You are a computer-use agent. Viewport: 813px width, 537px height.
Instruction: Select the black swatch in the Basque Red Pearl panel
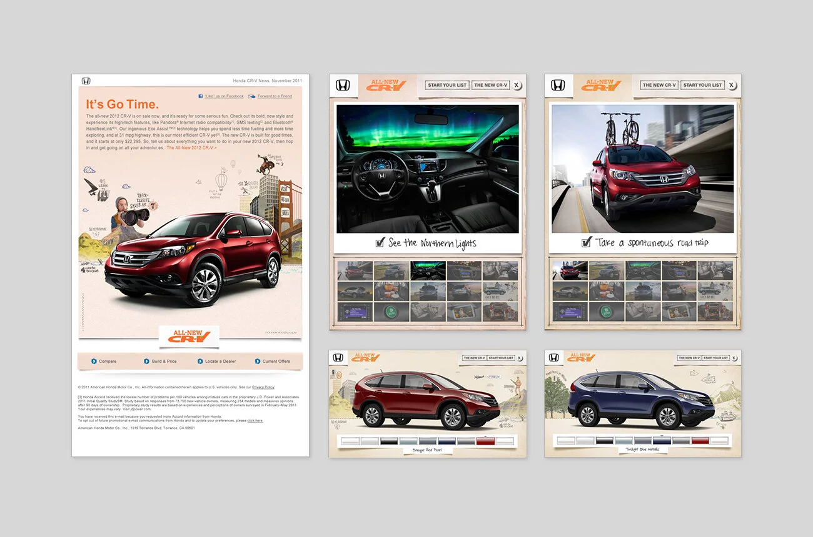coord(389,441)
